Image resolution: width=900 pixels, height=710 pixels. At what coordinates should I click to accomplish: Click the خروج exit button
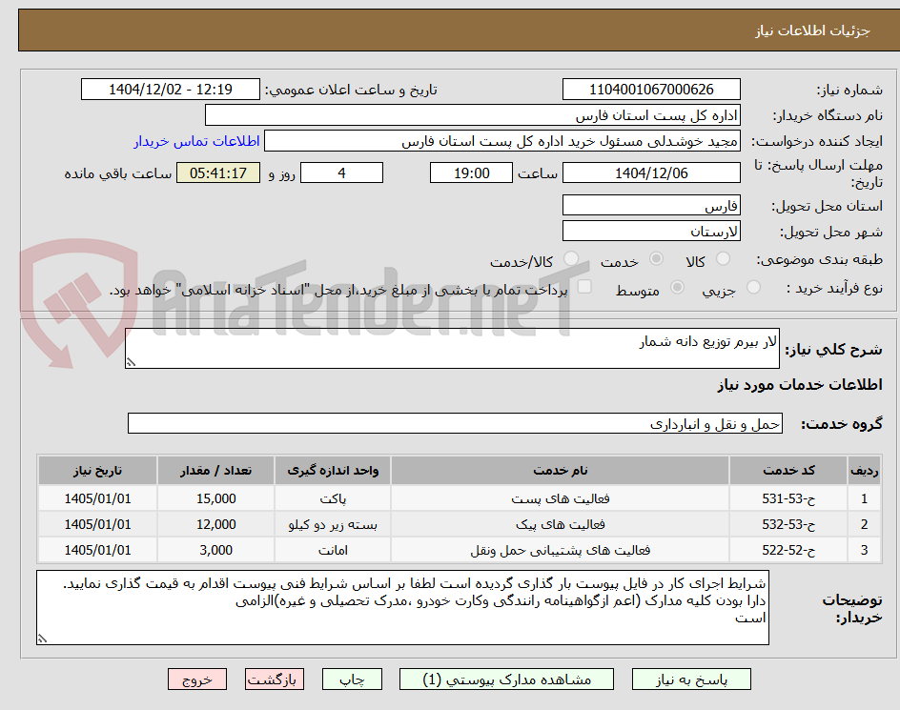click(196, 680)
